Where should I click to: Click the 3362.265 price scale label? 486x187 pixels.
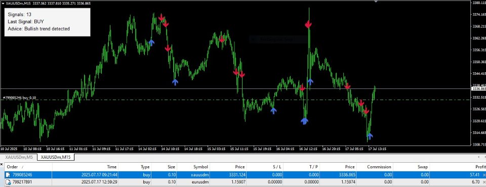(479, 38)
